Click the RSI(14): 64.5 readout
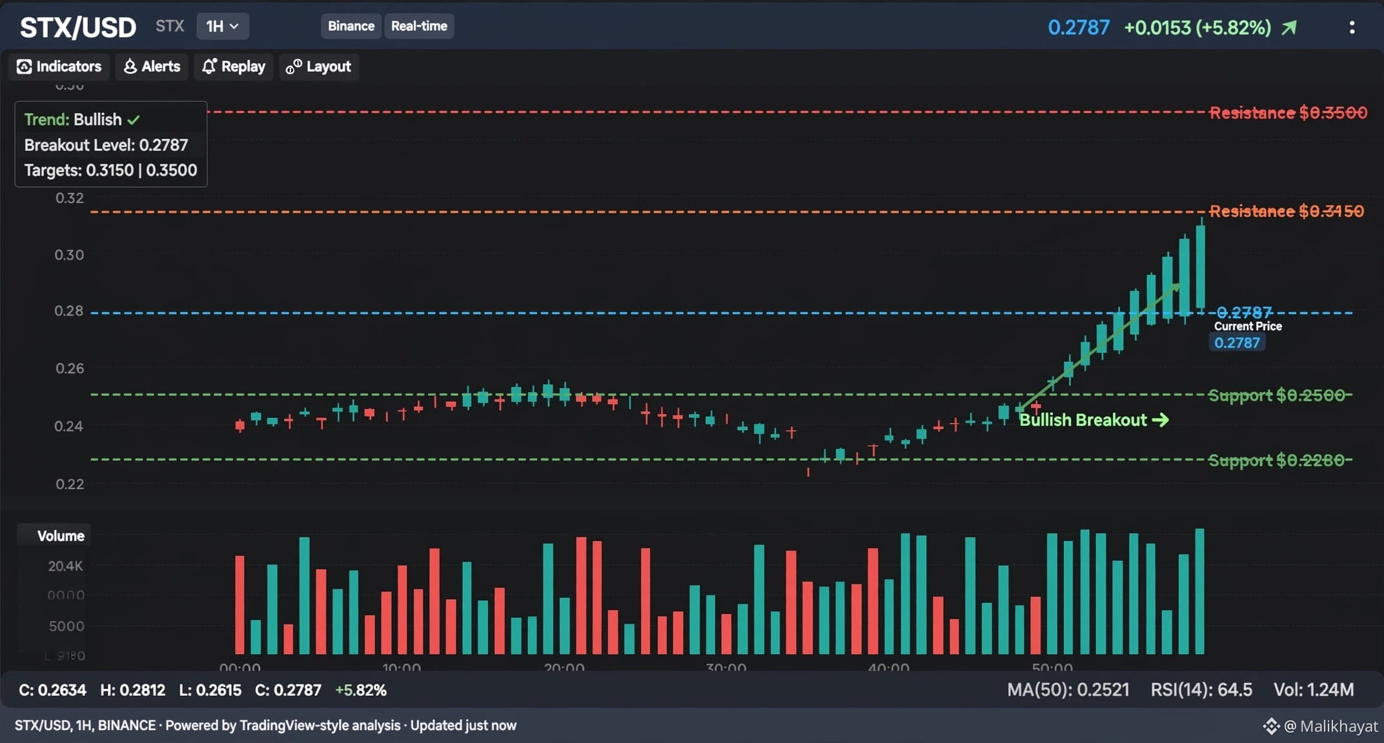This screenshot has width=1384, height=743. pos(1201,690)
